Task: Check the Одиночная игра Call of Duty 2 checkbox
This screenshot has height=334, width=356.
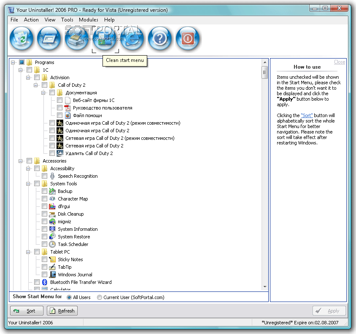Action: click(52, 131)
